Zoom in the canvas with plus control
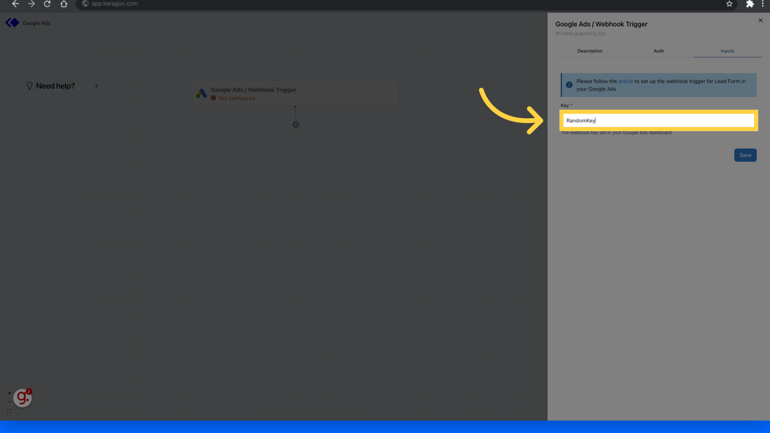Viewport: 770px width, 433px height. coord(9,393)
